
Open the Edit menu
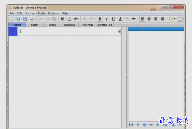coord(20,13)
